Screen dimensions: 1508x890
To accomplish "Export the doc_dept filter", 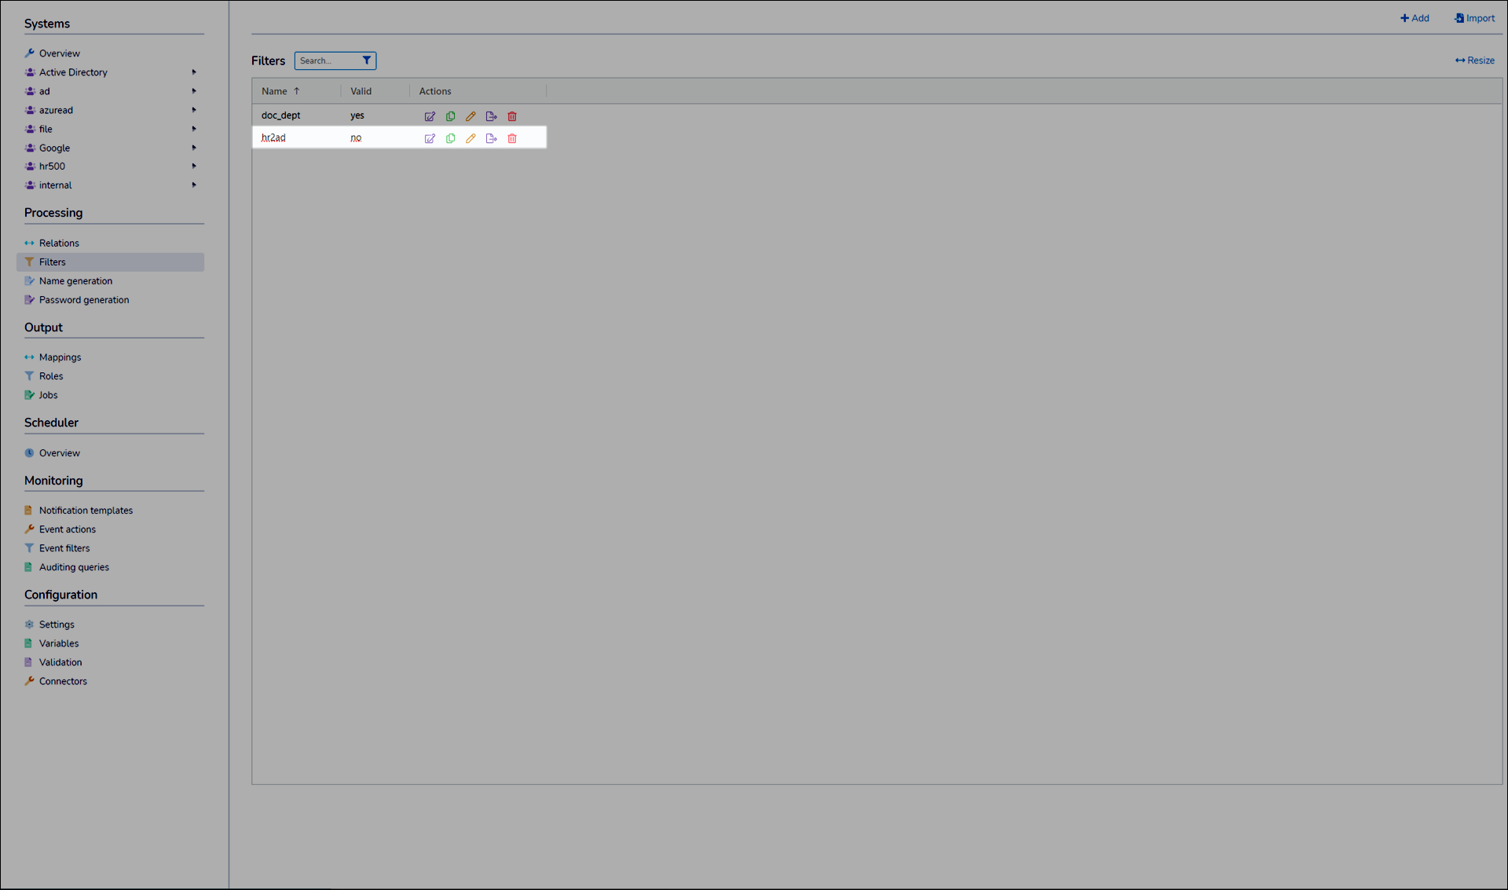I will pos(492,115).
